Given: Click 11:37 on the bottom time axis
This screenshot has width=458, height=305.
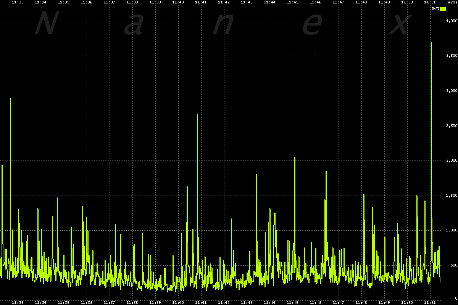Looking at the screenshot, I should 109,302.
